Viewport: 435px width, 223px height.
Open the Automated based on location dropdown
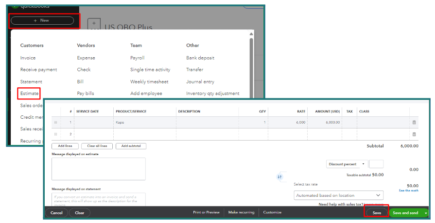[x=338, y=195]
